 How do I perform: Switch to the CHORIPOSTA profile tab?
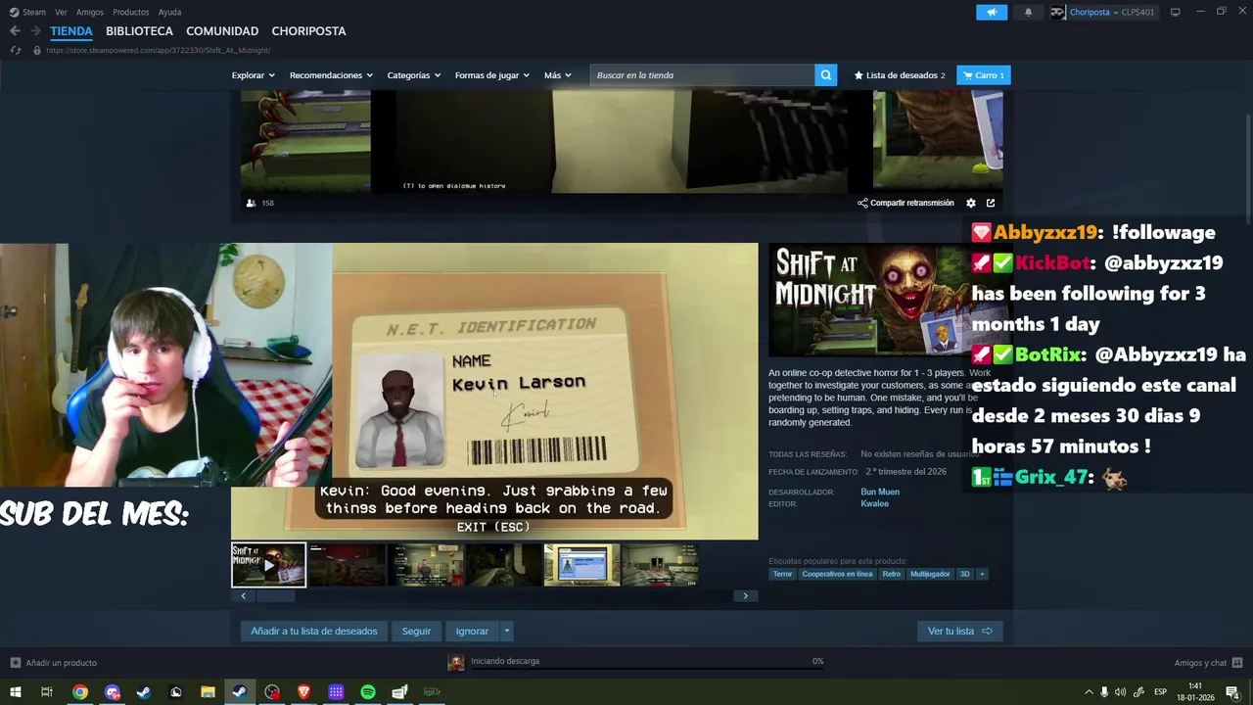click(308, 31)
